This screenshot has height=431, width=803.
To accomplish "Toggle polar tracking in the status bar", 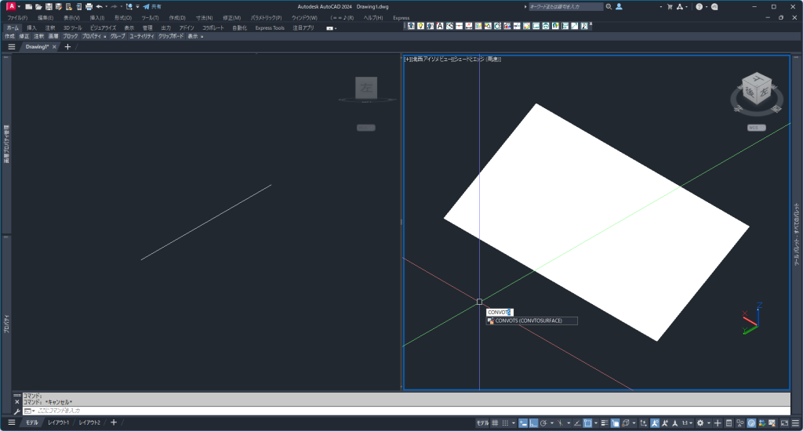I will coord(543,423).
